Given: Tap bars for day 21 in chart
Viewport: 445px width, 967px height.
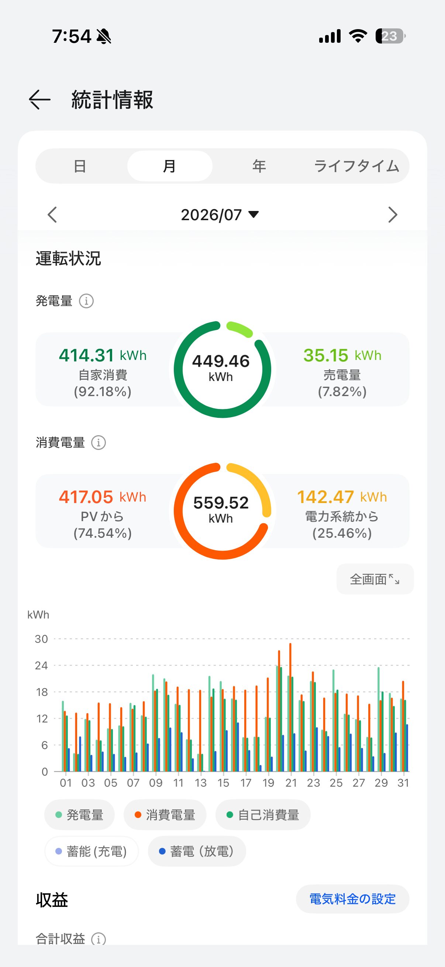Looking at the screenshot, I should tap(291, 708).
